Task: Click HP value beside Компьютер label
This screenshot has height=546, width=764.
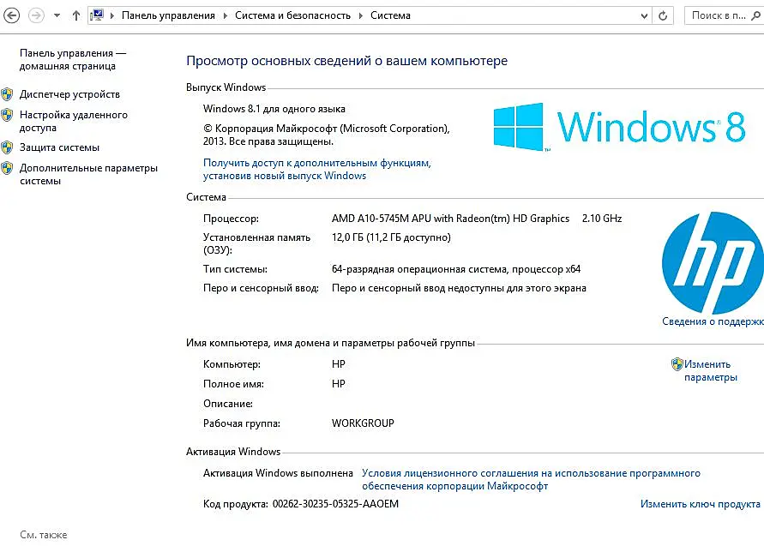Action: pyautogui.click(x=339, y=363)
